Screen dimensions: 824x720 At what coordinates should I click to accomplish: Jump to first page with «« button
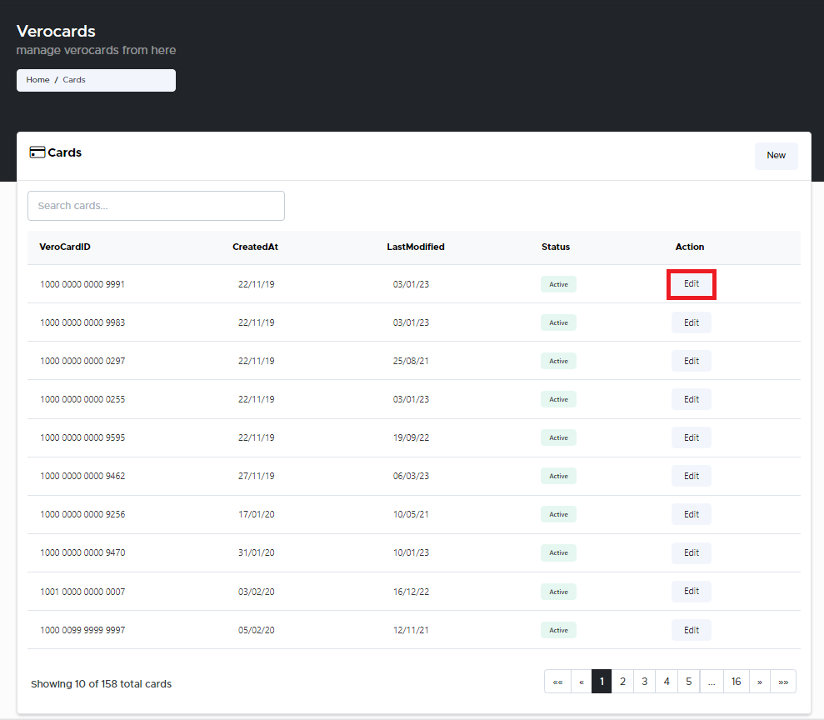(557, 682)
